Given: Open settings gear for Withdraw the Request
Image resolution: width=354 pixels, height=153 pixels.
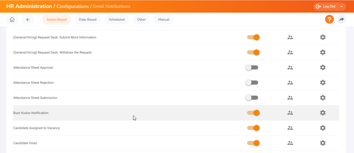Looking at the screenshot, I should point(323,52).
